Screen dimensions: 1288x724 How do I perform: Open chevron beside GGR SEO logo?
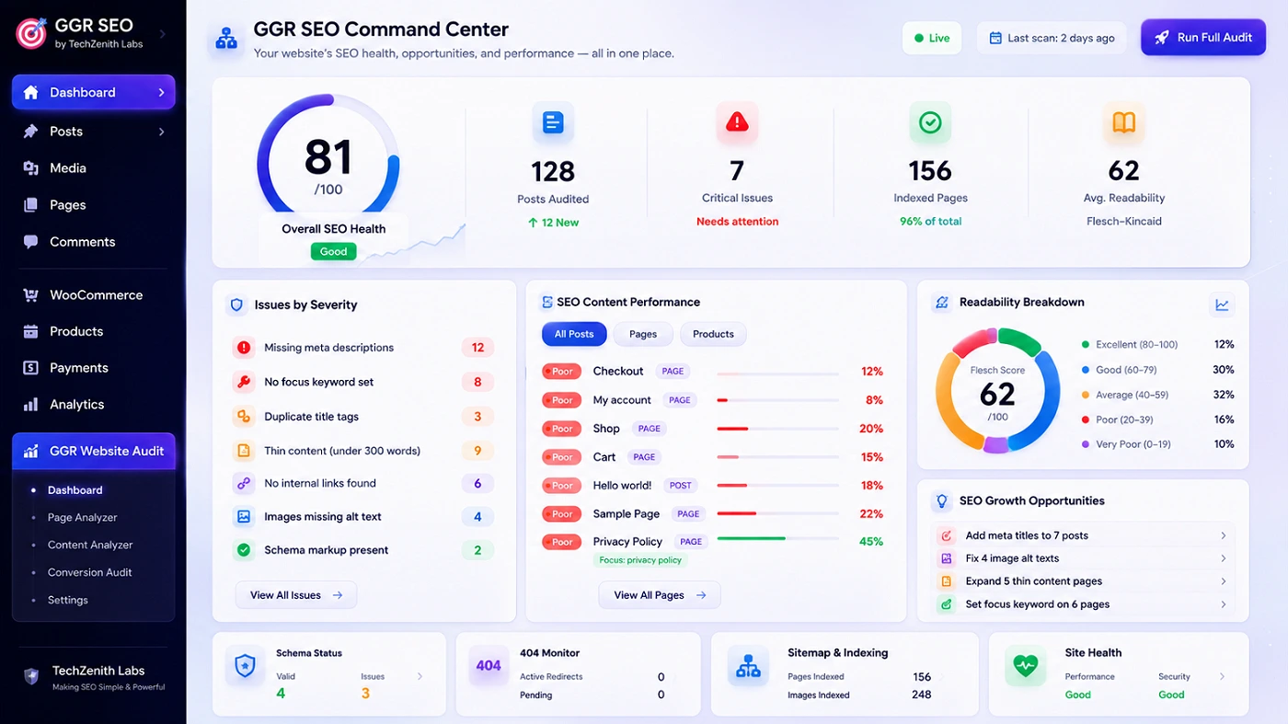click(162, 34)
